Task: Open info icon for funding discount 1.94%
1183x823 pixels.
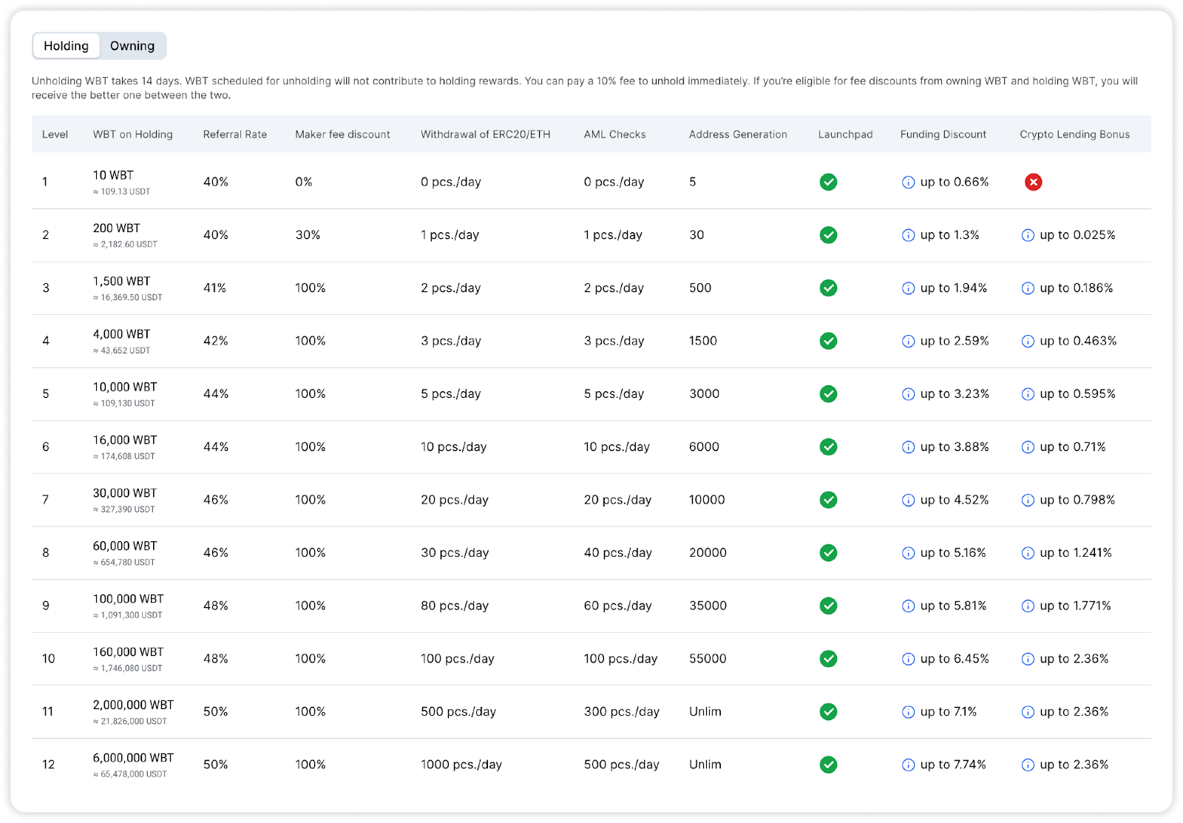Action: point(908,288)
